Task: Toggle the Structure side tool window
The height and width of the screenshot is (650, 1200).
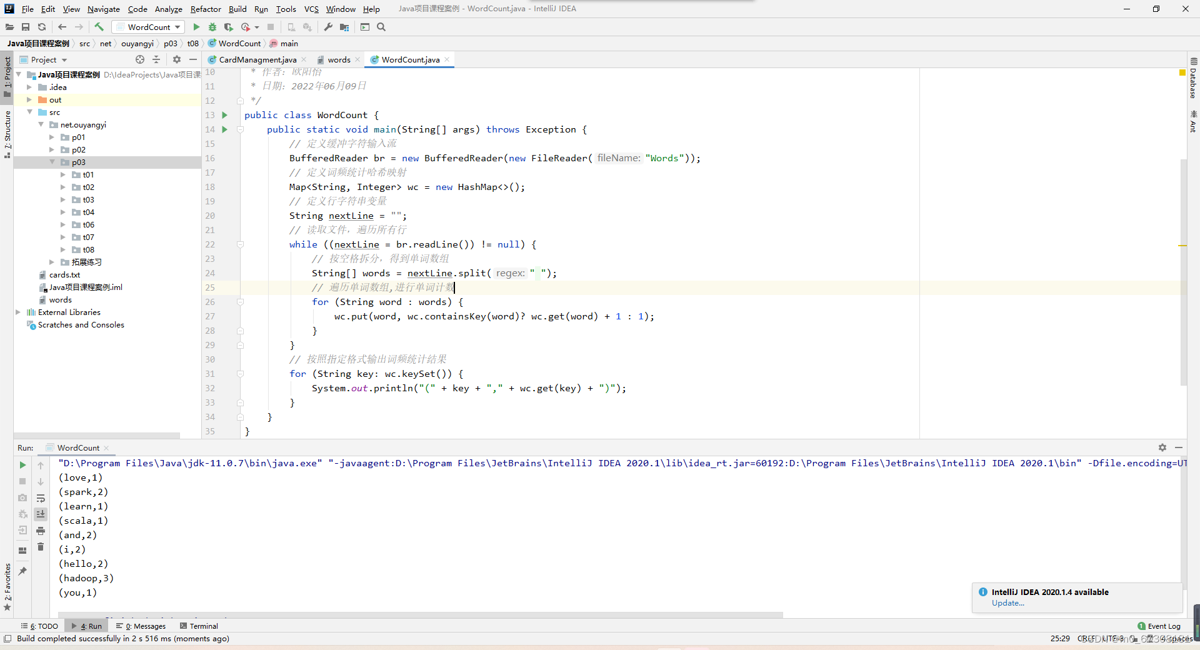Action: coord(7,134)
